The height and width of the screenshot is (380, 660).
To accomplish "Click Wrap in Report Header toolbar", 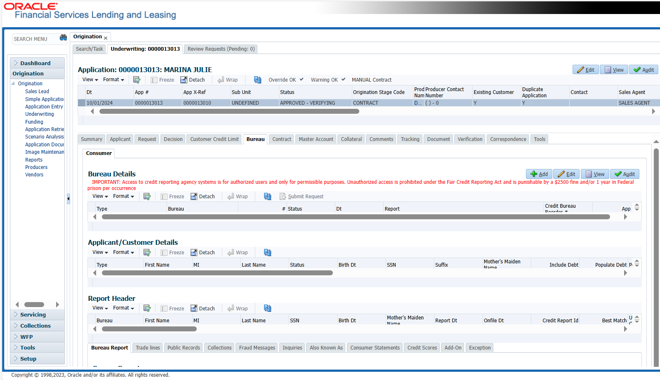I will pos(238,308).
